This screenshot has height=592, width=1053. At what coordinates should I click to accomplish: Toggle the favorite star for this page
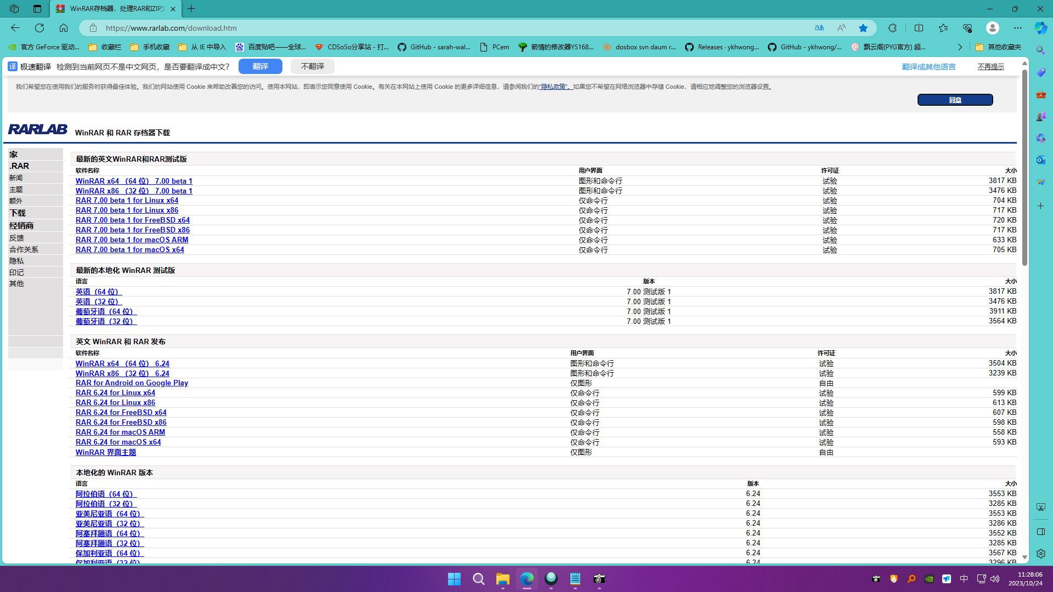pos(863,28)
